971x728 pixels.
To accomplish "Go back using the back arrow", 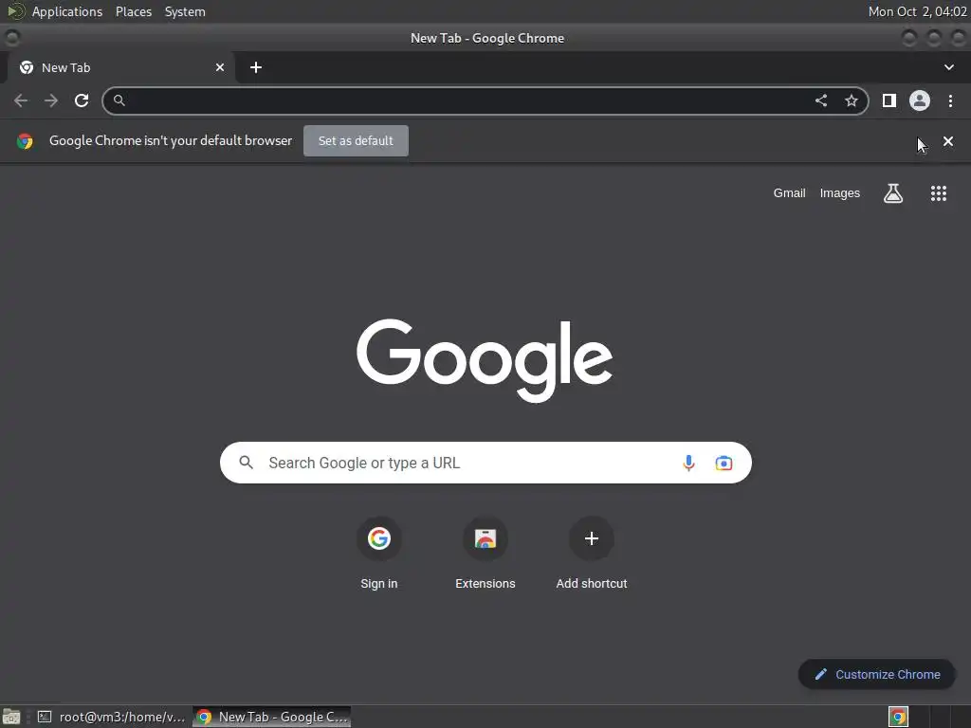I will tap(21, 100).
